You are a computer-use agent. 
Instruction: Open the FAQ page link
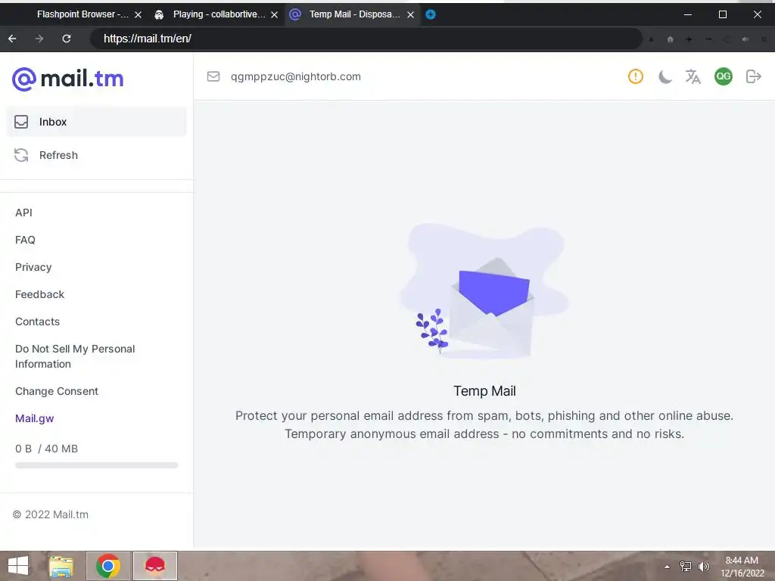click(25, 240)
